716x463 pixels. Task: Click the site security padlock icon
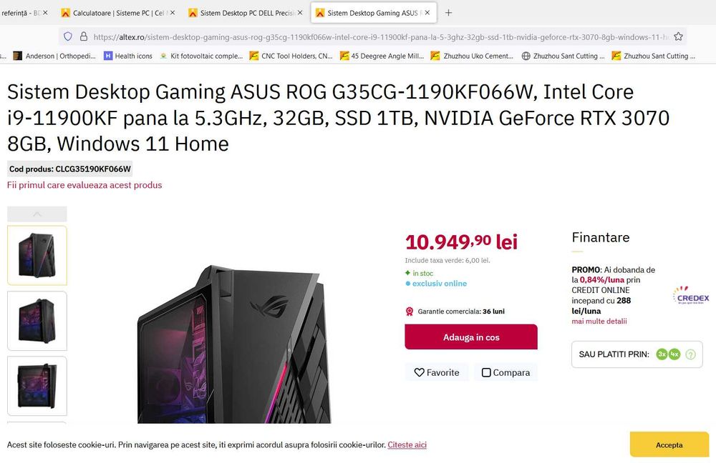coord(83,36)
